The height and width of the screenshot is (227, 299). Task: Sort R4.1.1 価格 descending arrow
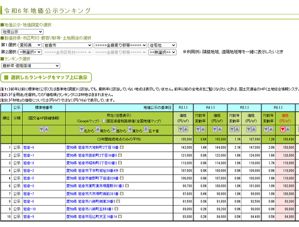(215, 129)
